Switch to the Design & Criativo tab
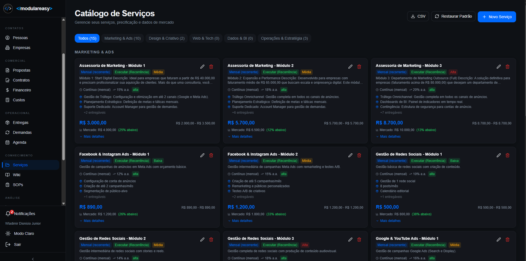This screenshot has width=526, height=261. point(167,38)
